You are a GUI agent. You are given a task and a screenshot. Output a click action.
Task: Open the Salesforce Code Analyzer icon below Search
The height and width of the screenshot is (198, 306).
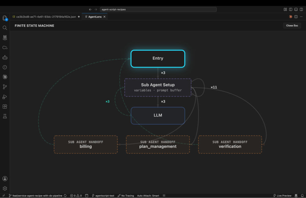coord(5,38)
